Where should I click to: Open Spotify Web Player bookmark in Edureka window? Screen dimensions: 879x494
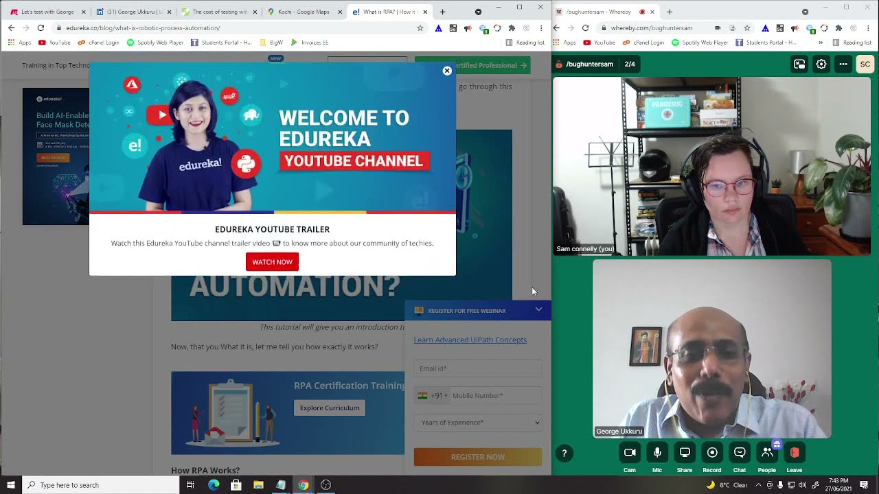155,43
